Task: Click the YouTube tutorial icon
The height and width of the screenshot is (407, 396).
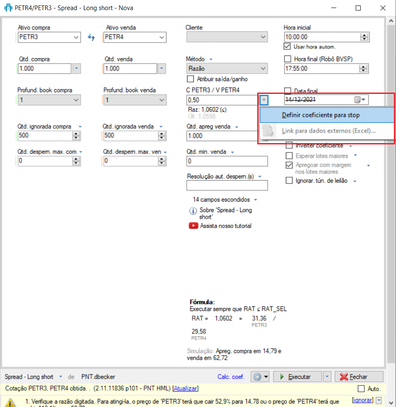Action: 193,226
